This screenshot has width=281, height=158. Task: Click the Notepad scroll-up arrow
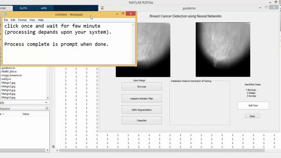133,25
